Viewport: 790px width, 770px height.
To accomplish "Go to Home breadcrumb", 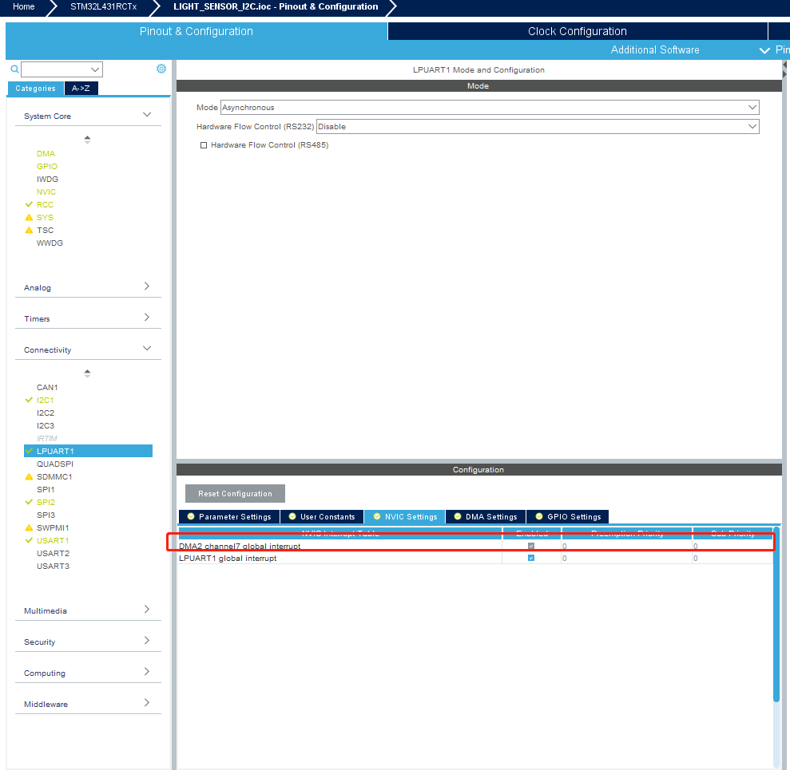I will pos(24,6).
